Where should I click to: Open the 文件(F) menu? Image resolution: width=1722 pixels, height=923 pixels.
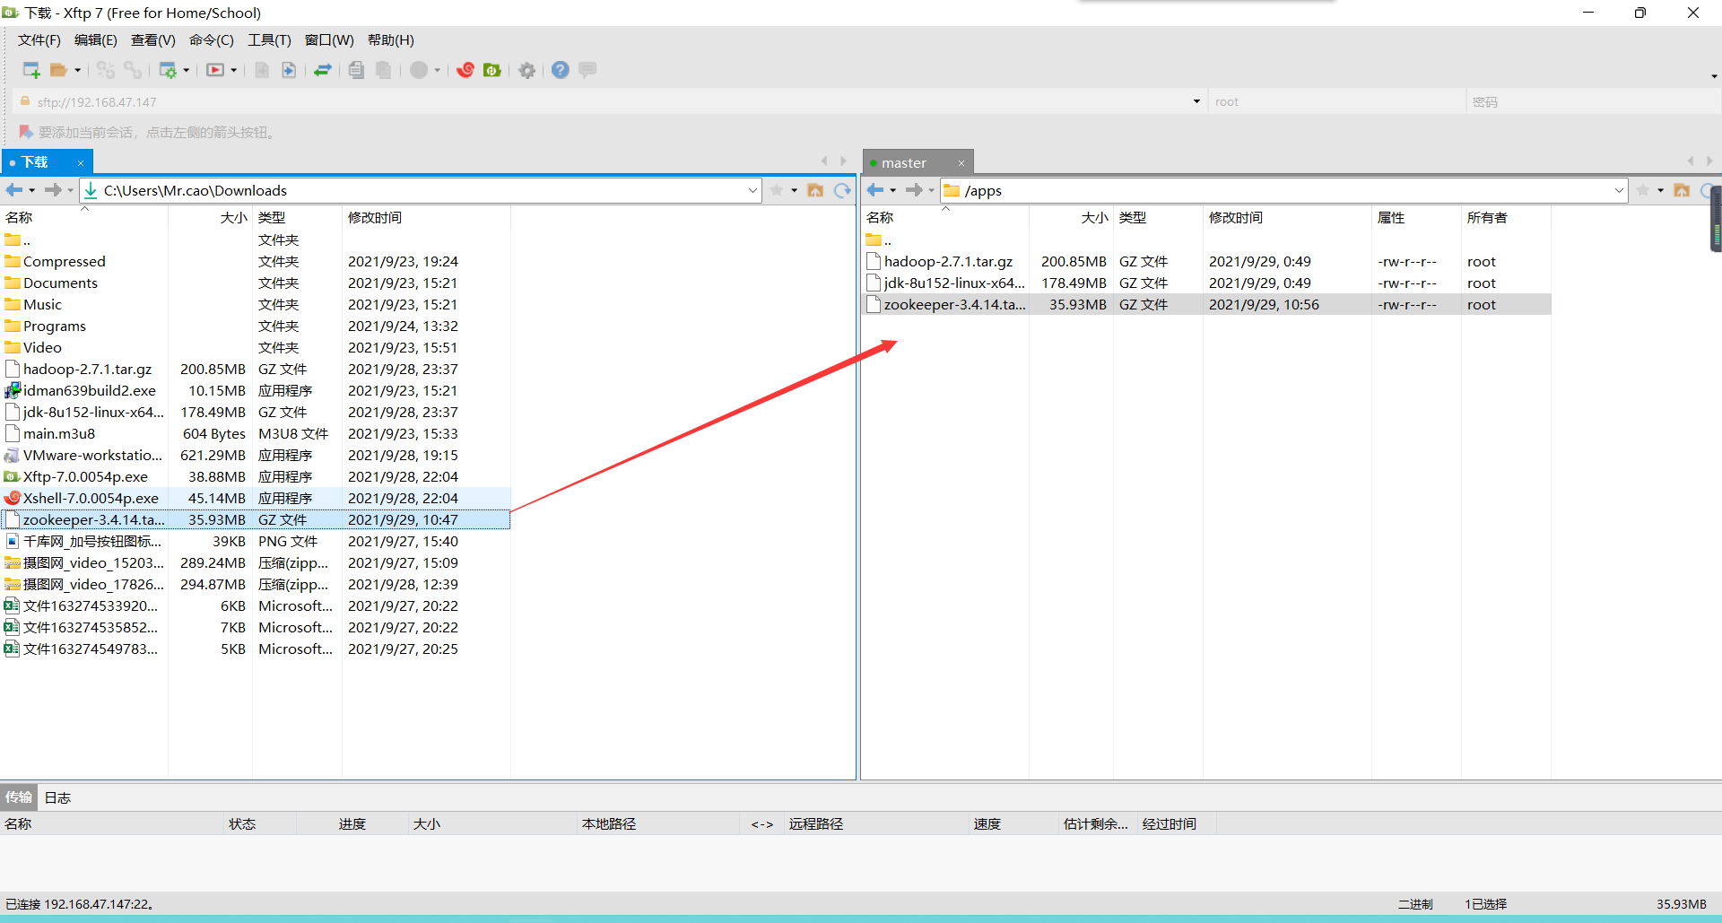[x=39, y=40]
